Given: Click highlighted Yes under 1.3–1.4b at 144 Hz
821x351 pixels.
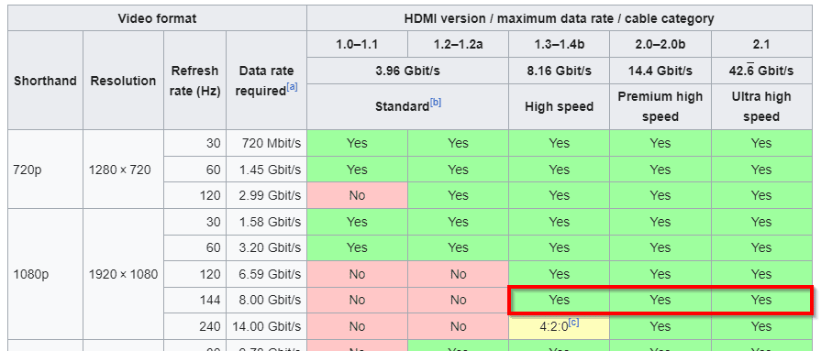Looking at the screenshot, I should coord(560,301).
